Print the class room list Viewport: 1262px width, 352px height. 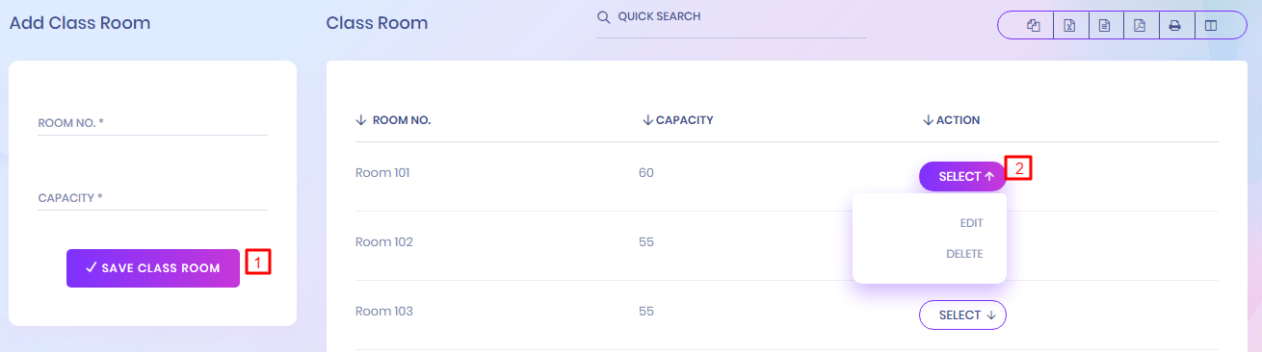click(x=1175, y=26)
